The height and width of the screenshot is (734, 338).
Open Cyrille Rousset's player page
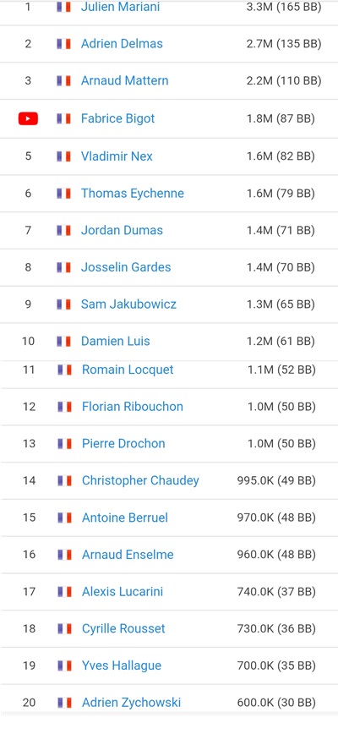pyautogui.click(x=123, y=628)
